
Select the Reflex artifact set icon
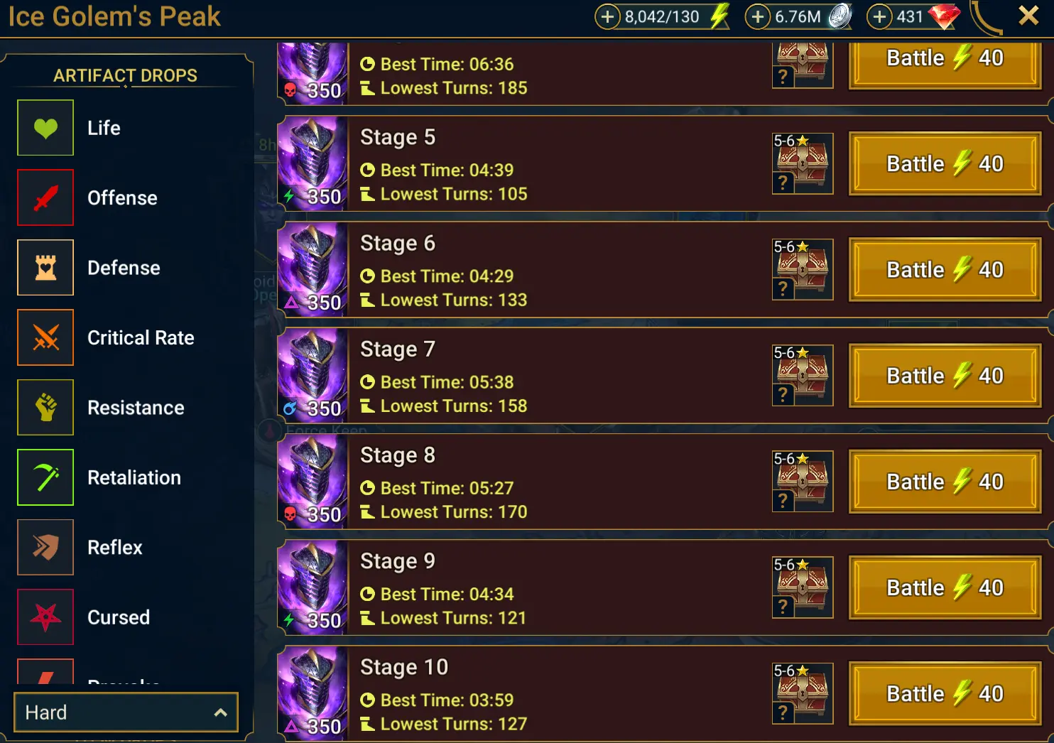45,547
